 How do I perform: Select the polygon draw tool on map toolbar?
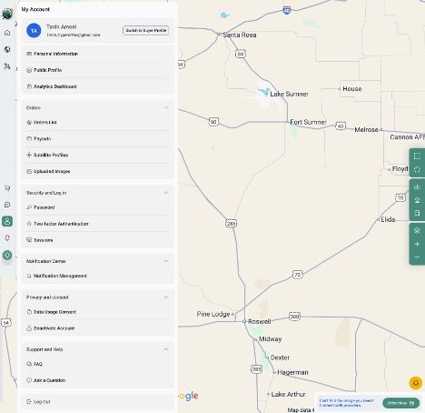[417, 169]
